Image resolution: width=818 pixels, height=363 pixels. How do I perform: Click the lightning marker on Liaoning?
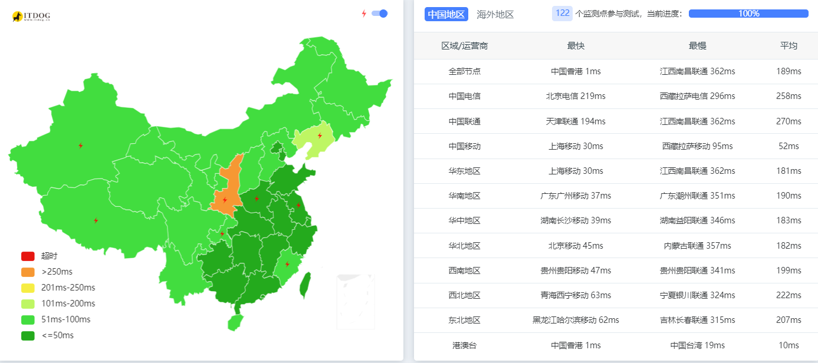click(320, 136)
